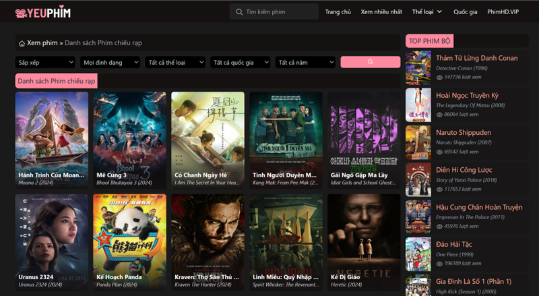Click the Panda Plan (2024) subtitle

click(x=117, y=285)
